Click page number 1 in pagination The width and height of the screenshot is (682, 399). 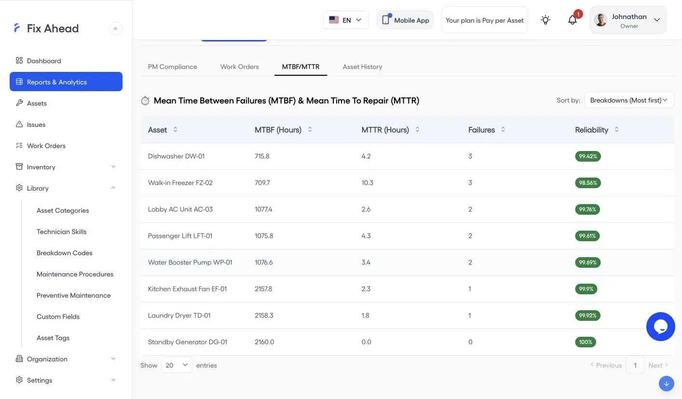[x=635, y=365]
